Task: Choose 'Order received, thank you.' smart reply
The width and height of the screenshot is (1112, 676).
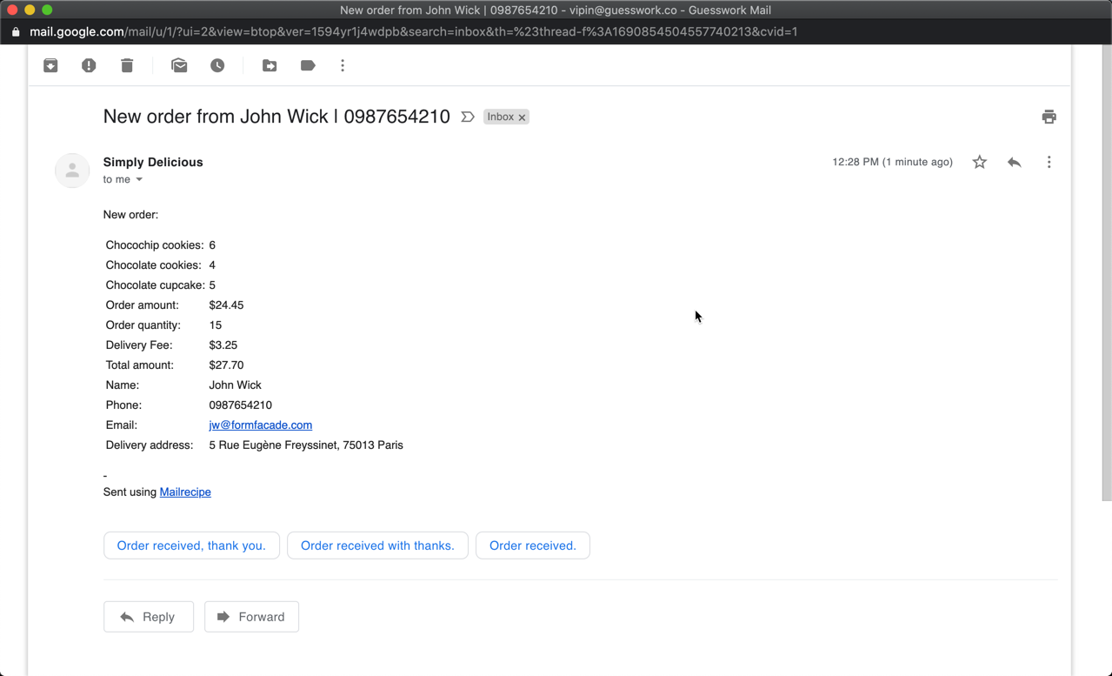Action: point(191,545)
